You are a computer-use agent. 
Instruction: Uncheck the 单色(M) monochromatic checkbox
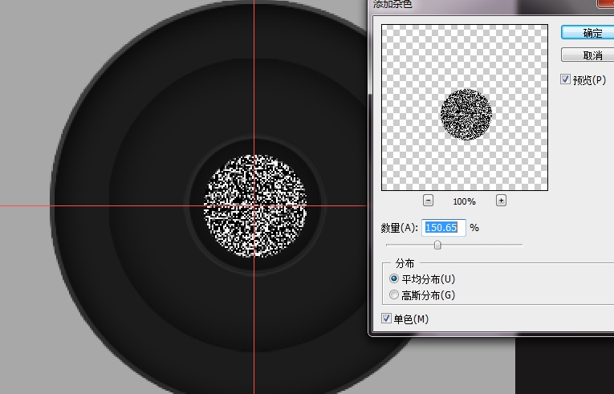click(387, 319)
